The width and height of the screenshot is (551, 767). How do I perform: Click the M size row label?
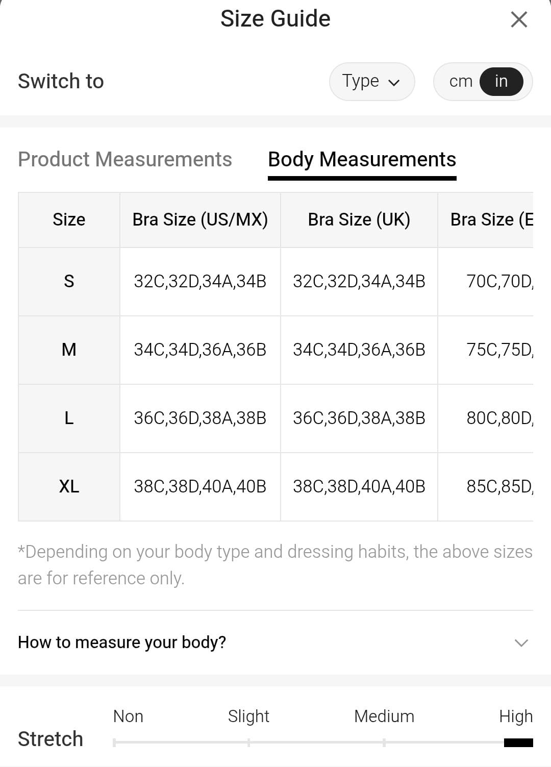(x=69, y=350)
